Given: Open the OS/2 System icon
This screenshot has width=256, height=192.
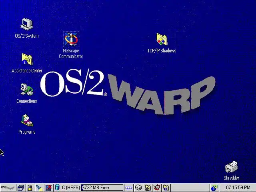Looking at the screenshot, I should pos(27,24).
